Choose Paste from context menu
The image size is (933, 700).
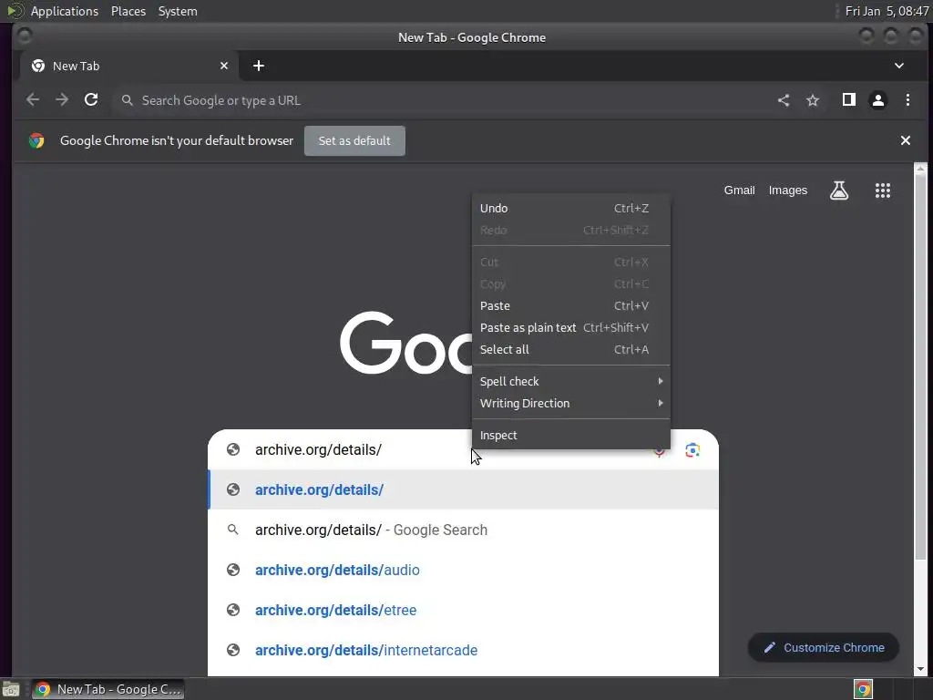570,306
